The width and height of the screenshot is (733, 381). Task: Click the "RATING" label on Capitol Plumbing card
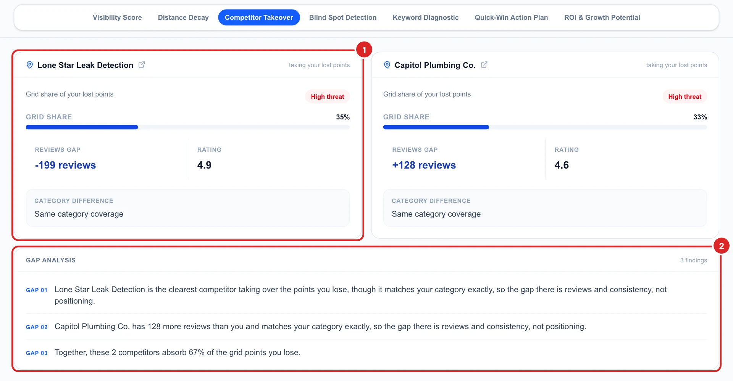(x=567, y=150)
